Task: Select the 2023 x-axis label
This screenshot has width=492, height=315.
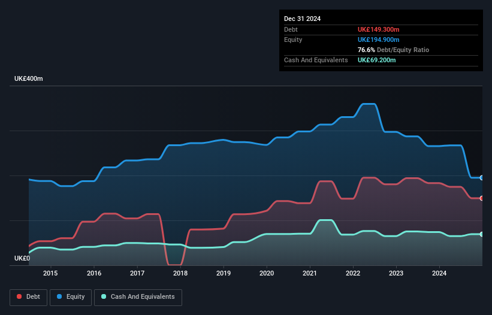Action: 396,273
